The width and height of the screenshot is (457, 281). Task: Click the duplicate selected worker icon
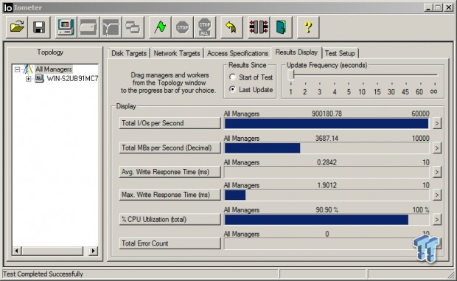tap(133, 27)
